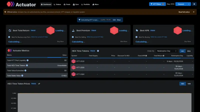Click the Actuator Metrics logo icon
Viewport: 200px width, 112px height.
pyautogui.click(x=10, y=51)
